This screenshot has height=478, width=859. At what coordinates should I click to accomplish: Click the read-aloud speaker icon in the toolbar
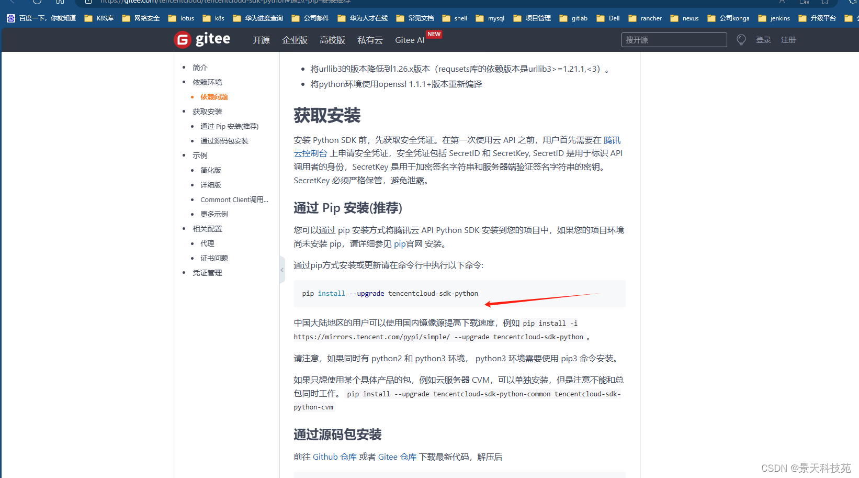coord(806,3)
